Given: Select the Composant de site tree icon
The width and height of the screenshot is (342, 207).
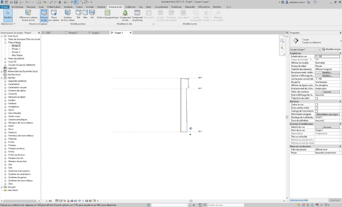Looking at the screenshot, I should pos(125,13).
